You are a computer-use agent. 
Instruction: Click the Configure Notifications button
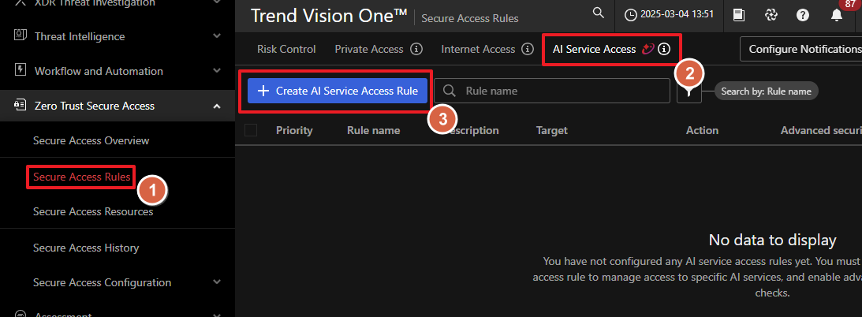pos(803,49)
